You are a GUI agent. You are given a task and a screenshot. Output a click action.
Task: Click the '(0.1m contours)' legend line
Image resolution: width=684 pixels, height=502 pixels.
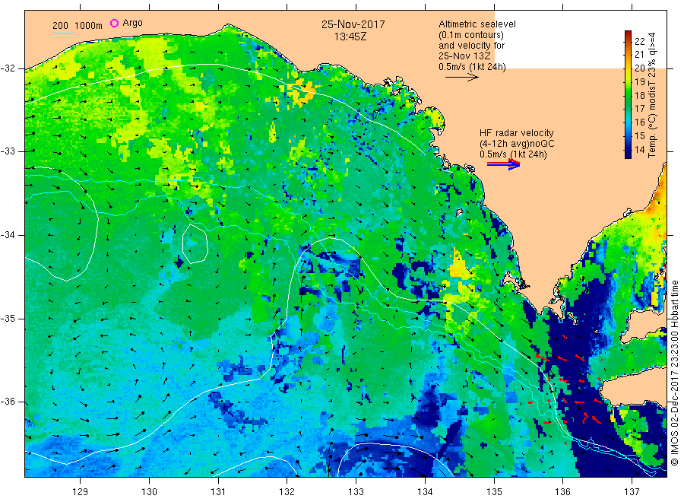[470, 35]
